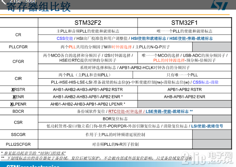Select cell APB1-APB2 RSTR
This screenshot has width=236, height=167.
click(x=185, y=89)
